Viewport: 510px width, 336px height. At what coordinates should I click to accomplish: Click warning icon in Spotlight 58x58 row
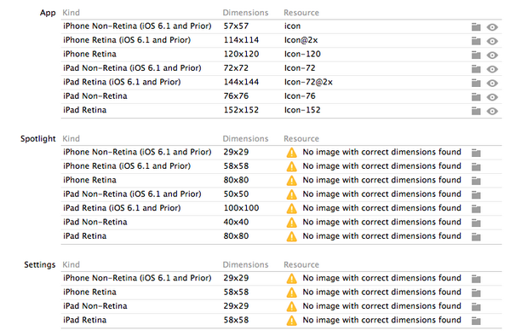click(x=291, y=166)
